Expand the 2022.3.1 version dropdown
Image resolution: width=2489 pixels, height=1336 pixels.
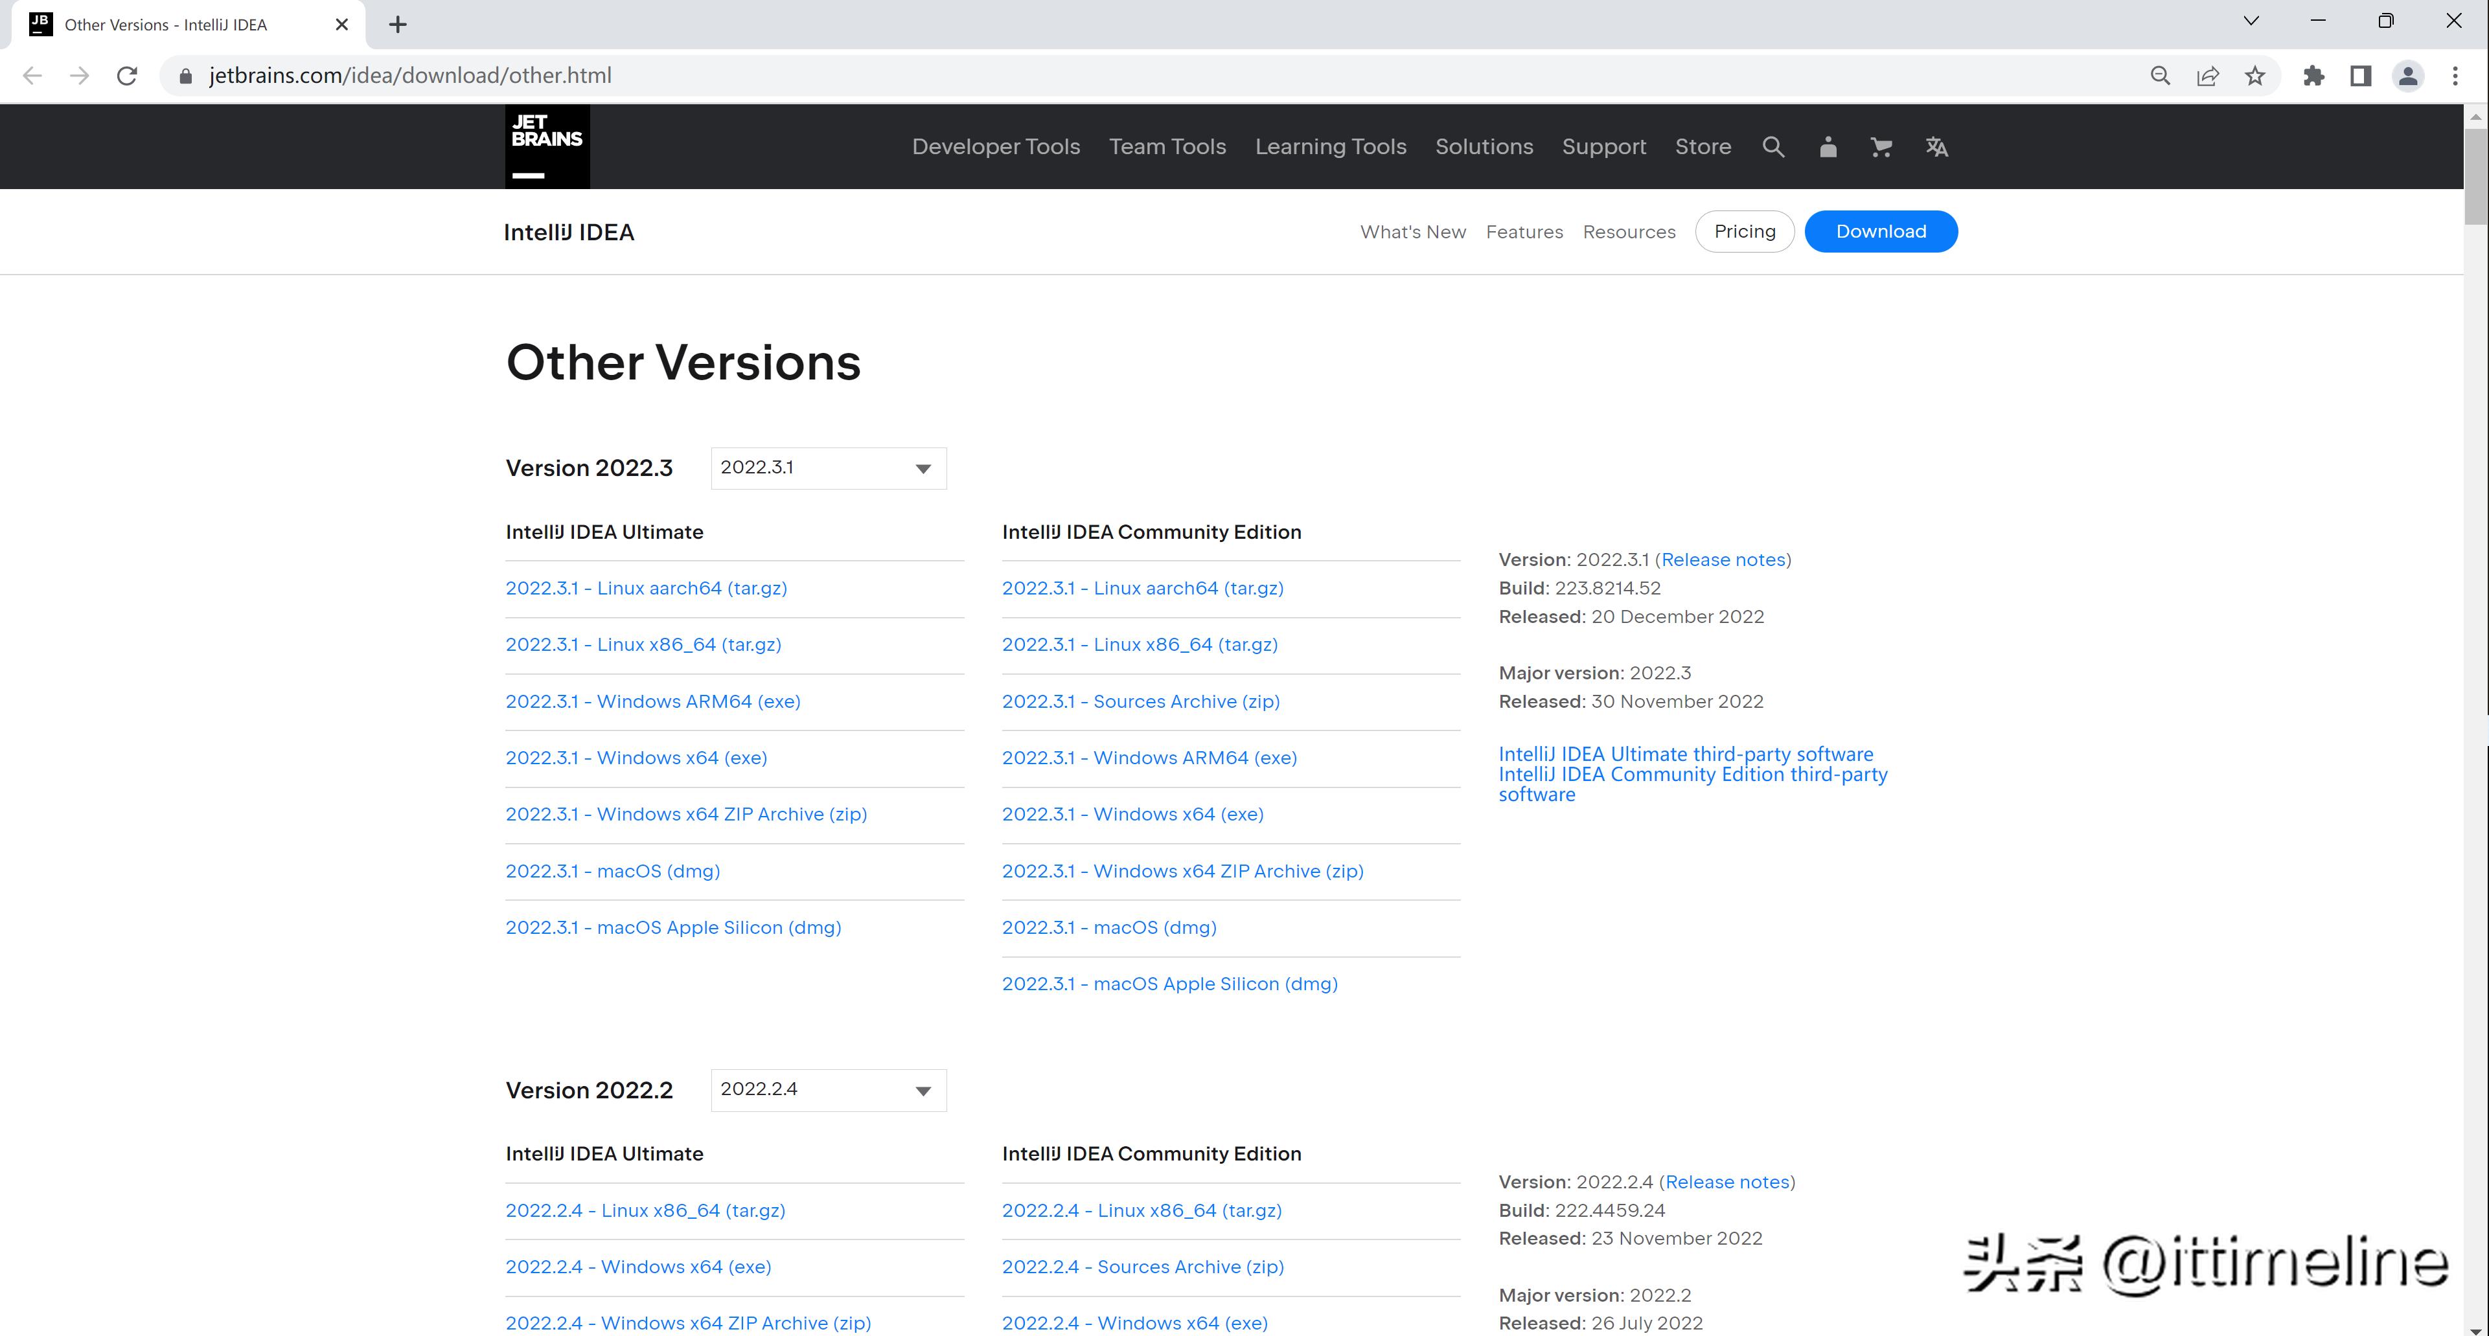[828, 468]
